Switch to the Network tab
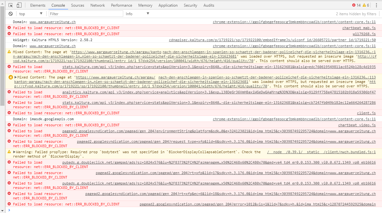 coord(98,5)
